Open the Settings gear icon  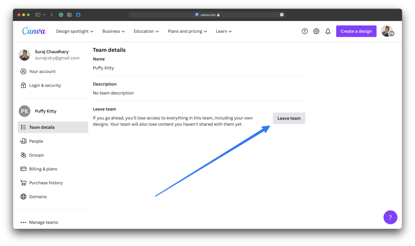coord(316,31)
